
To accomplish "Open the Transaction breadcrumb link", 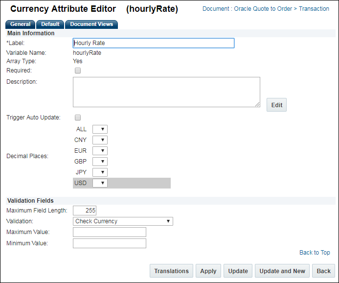I will click(314, 9).
